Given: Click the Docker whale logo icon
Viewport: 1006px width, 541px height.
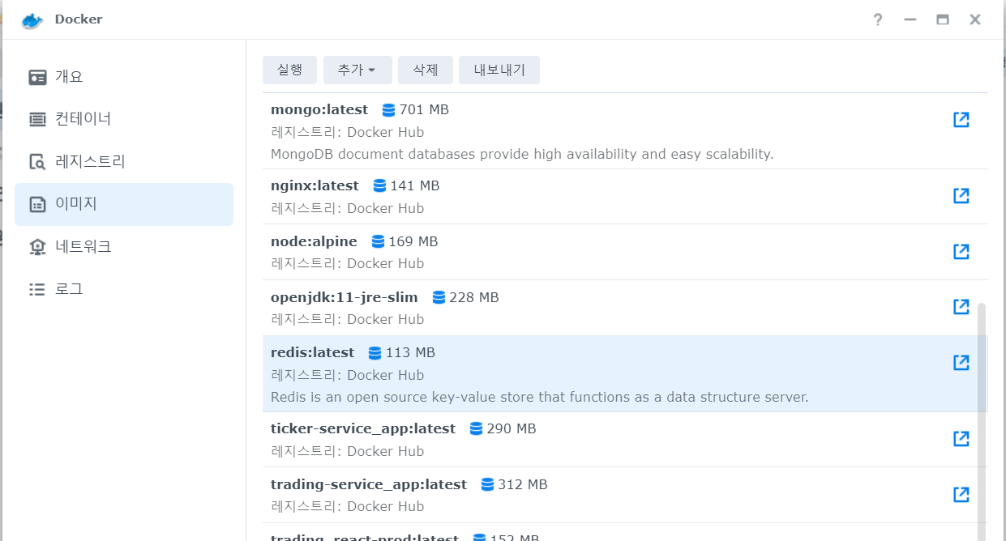Looking at the screenshot, I should point(32,19).
